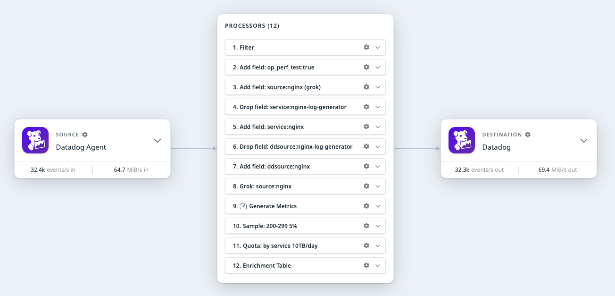Expand the Add field: op_perf_test:true processor
The height and width of the screenshot is (296, 615).
(378, 67)
